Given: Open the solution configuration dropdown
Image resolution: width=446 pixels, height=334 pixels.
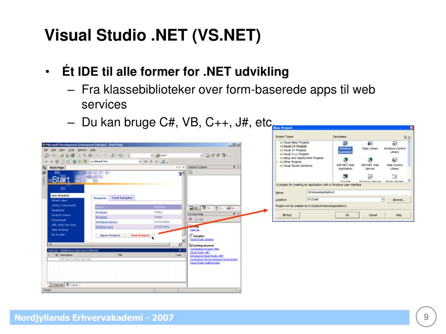Looking at the screenshot, I should click(152, 156).
